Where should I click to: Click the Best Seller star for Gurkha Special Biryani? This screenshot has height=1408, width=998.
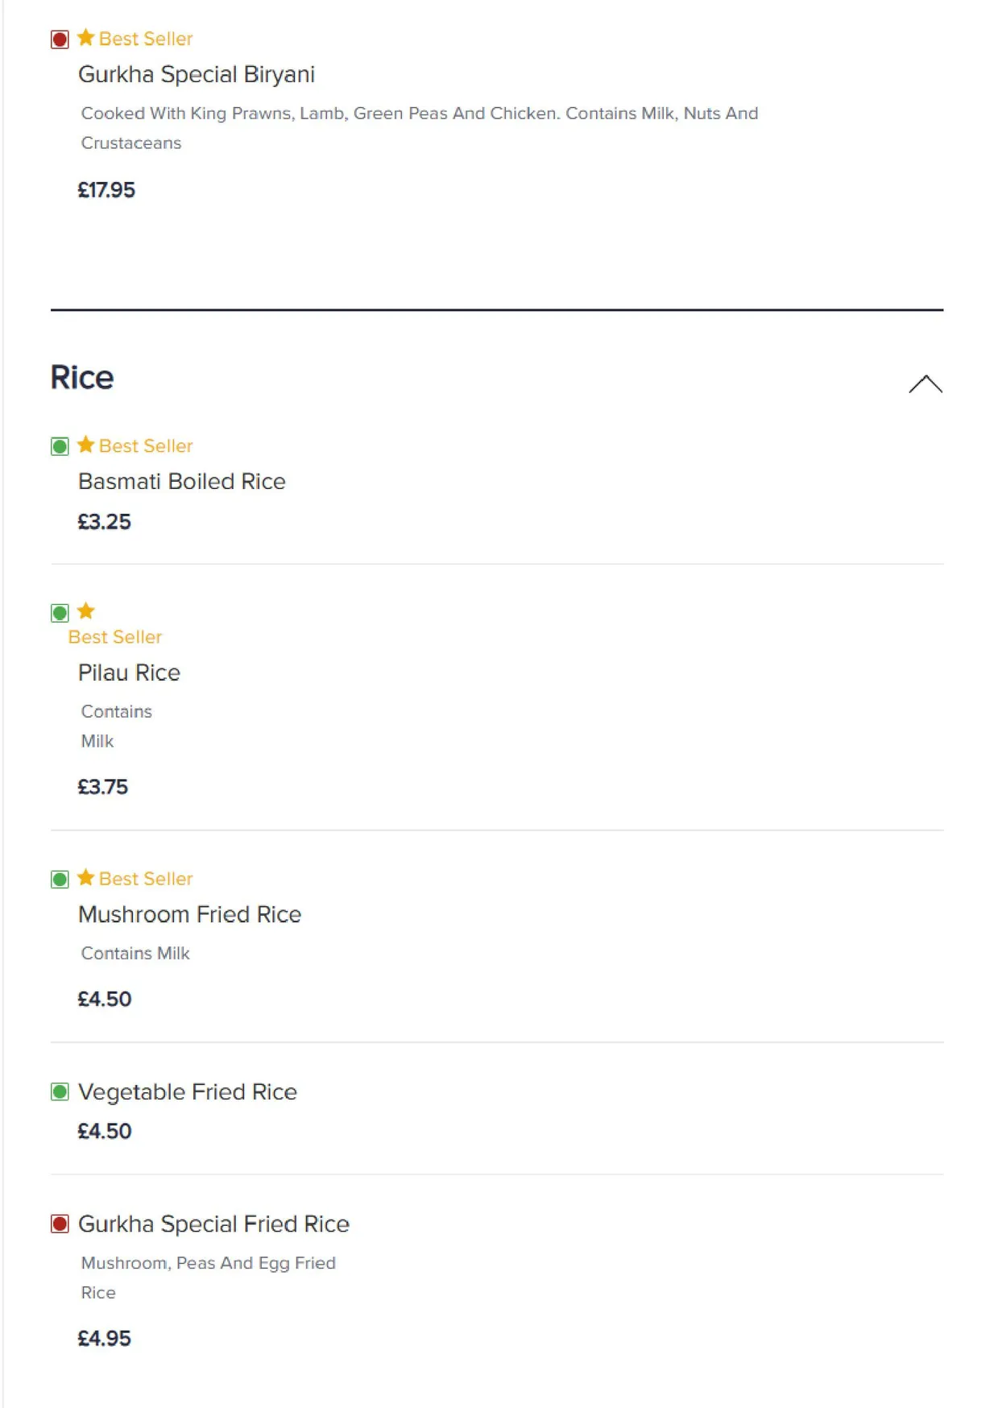(x=86, y=38)
